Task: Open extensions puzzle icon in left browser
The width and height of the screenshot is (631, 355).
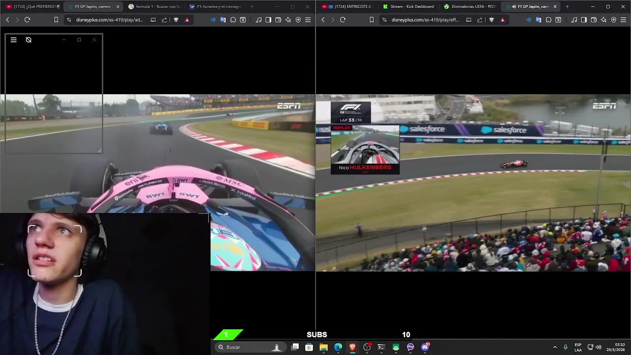Action: [233, 20]
